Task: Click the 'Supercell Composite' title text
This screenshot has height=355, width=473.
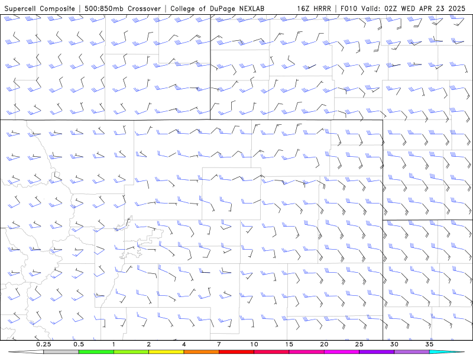Action: click(x=40, y=8)
